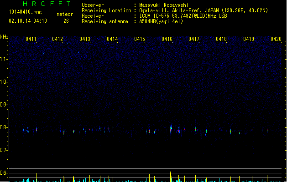Select the file name 10140410.png
This screenshot has height=182, width=287.
(x=26, y=12)
